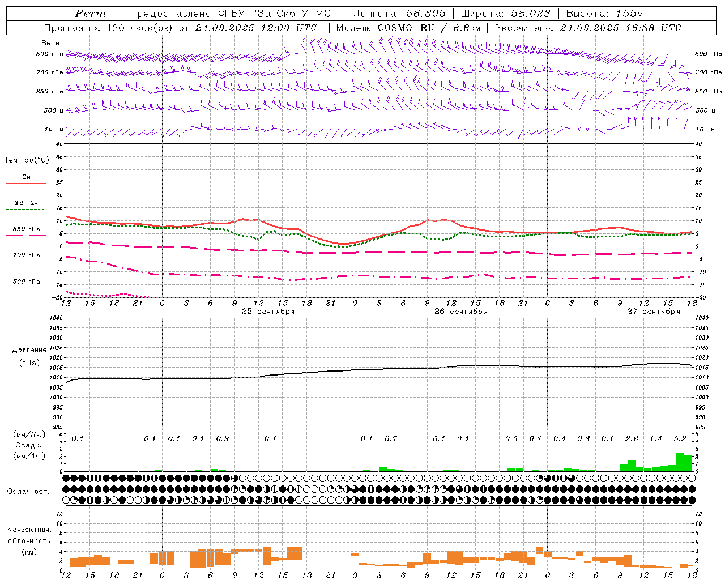Click "700 гПа" entry in temperature legend
The width and height of the screenshot is (725, 580).
coord(27,255)
